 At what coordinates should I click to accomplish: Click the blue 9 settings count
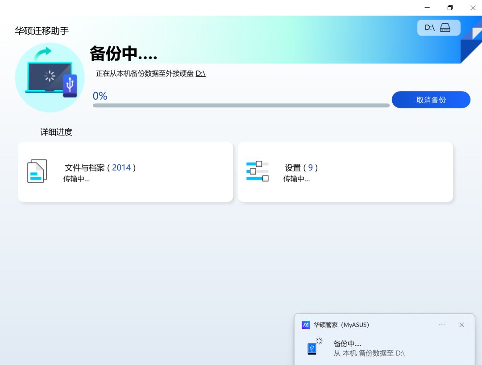tap(311, 168)
